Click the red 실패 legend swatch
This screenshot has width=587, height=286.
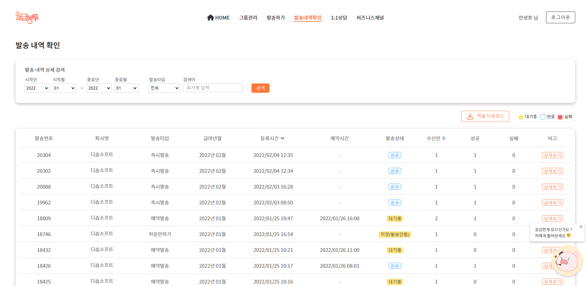560,117
